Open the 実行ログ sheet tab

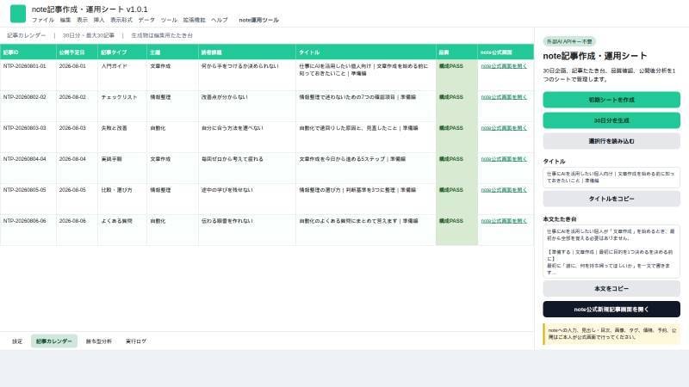[136, 341]
